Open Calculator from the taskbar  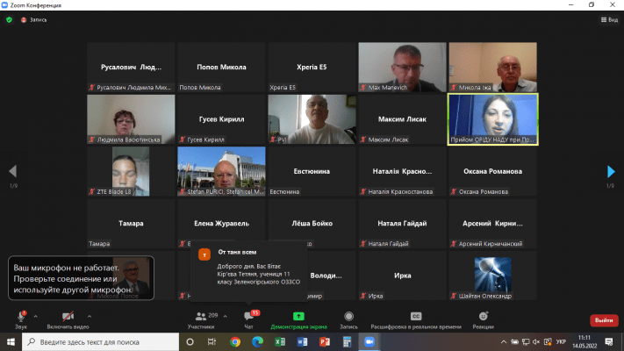click(347, 342)
